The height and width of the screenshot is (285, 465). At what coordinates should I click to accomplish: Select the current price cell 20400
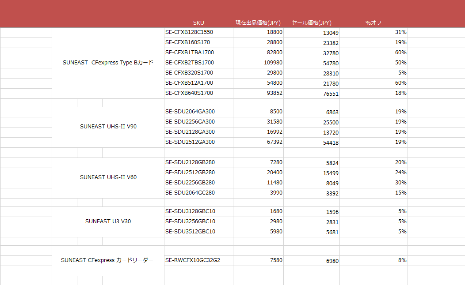click(258, 173)
